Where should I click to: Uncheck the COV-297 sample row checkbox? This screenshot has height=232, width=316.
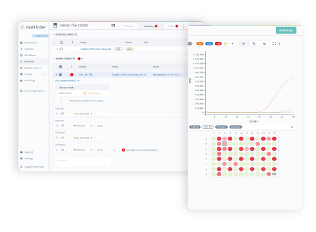pos(61,75)
